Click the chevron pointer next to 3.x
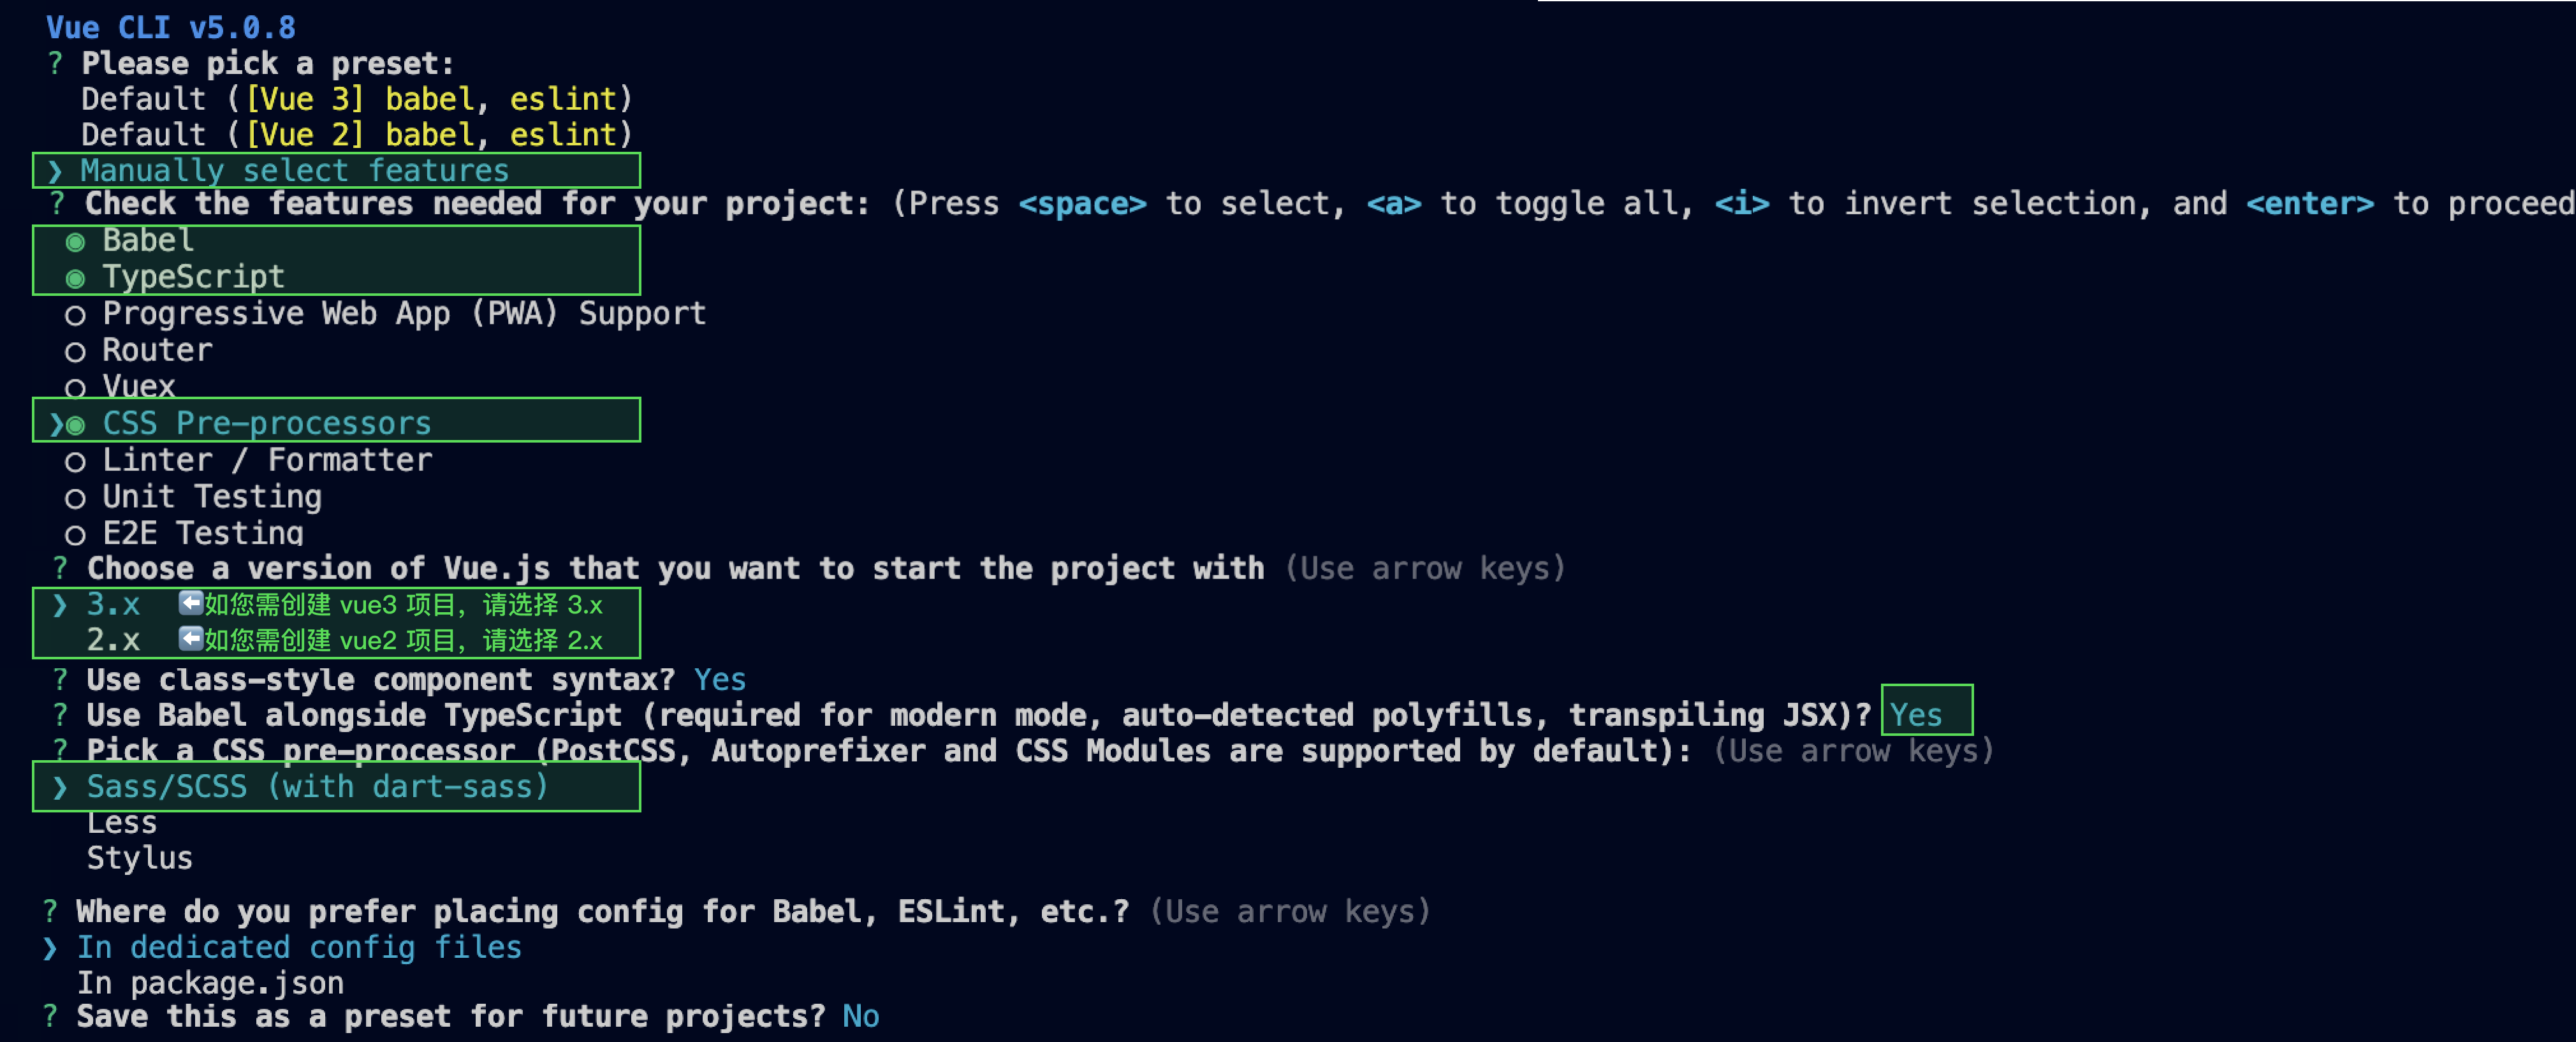 (x=60, y=605)
